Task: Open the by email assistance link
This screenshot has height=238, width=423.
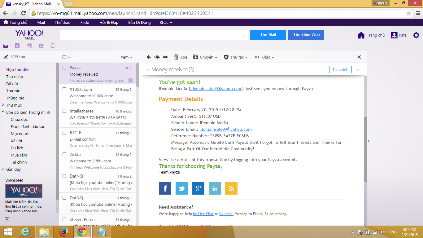Action: coord(226,214)
